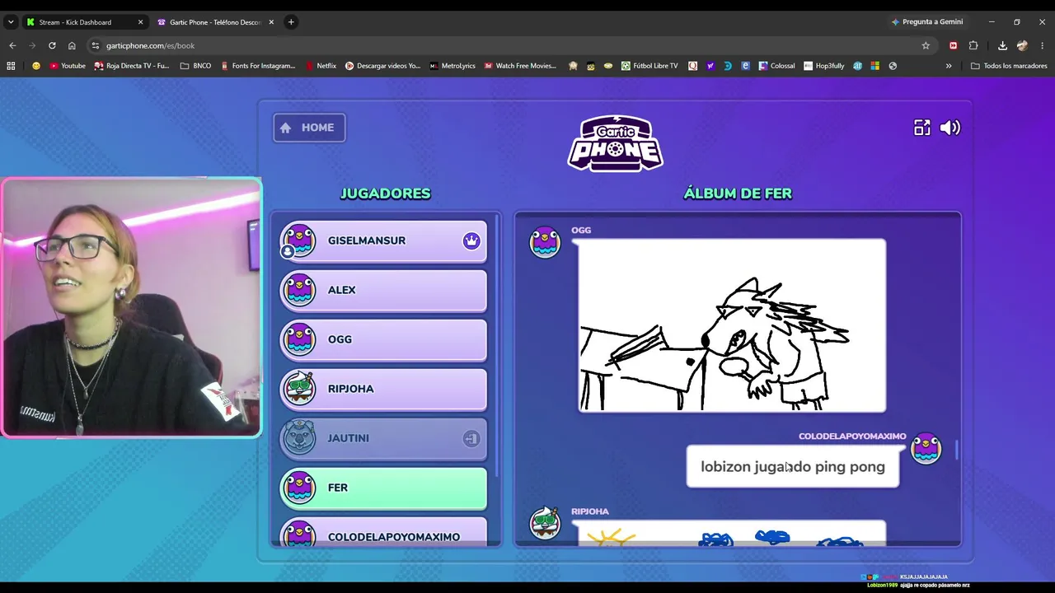Open the Chrome profile avatar menu
Viewport: 1055px width, 593px height.
coord(1023,45)
